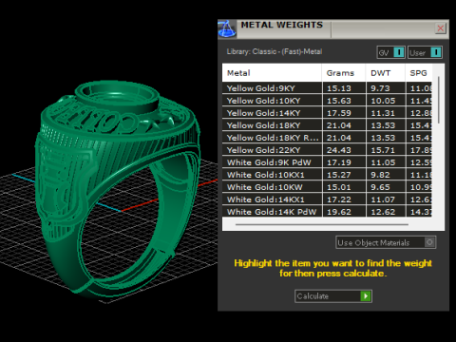Screen dimensions: 456x342
Task: Select the vertical scrollbar of metal list
Action: [x=439, y=100]
